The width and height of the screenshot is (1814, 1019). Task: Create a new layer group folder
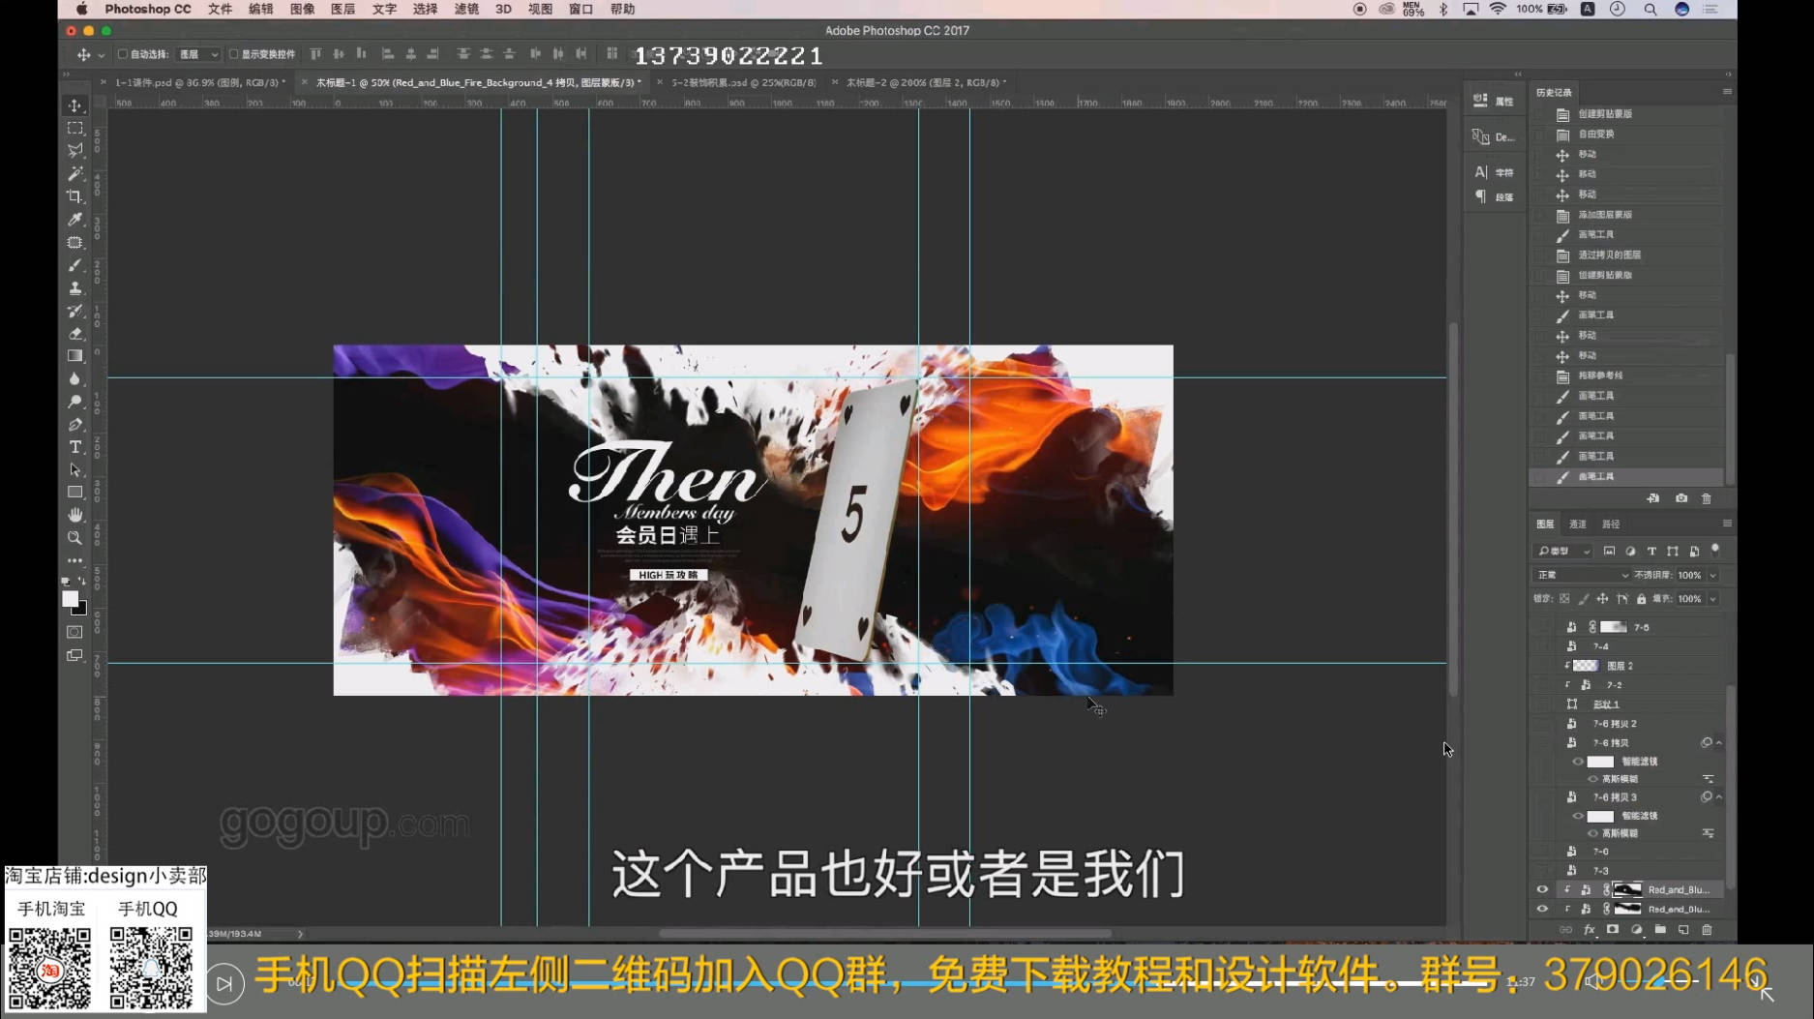[1660, 930]
